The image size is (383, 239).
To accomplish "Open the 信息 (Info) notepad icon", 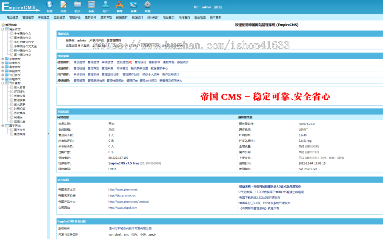I will pos(63,6).
